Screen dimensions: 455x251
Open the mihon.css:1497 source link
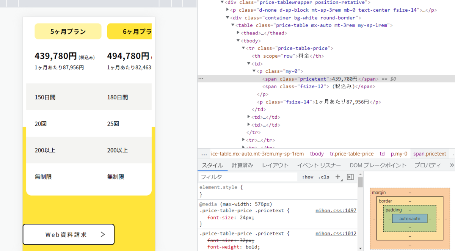point(336,210)
